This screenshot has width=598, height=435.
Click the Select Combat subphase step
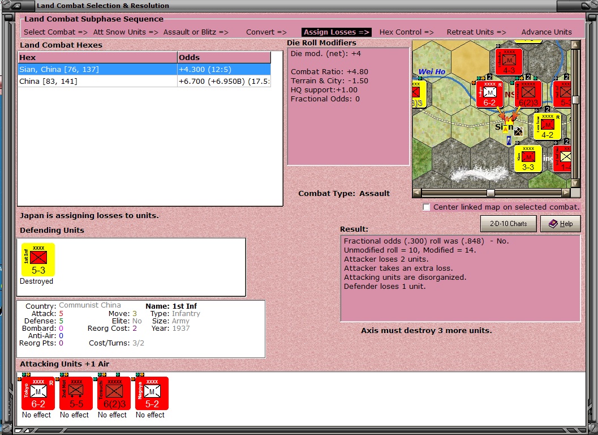[55, 32]
